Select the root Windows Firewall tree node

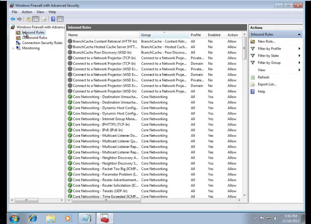click(x=41, y=27)
